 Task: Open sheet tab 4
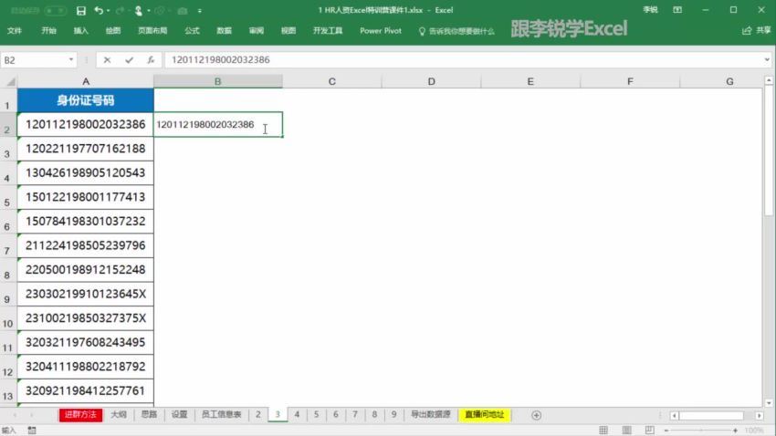297,415
